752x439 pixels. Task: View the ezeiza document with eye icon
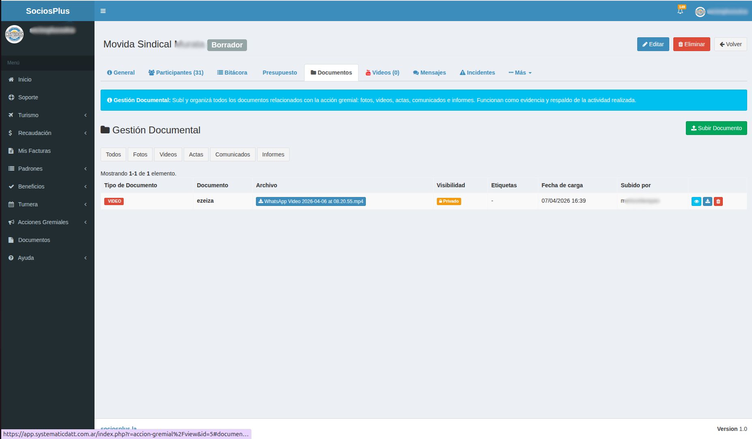pyautogui.click(x=696, y=201)
